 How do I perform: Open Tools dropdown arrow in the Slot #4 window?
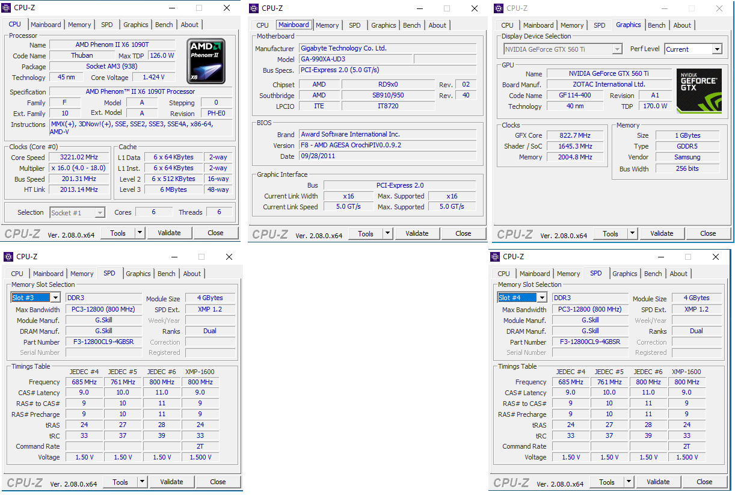pyautogui.click(x=629, y=482)
